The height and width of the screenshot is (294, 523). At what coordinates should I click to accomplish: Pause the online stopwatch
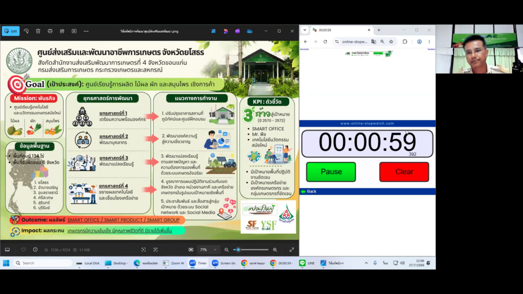click(331, 171)
